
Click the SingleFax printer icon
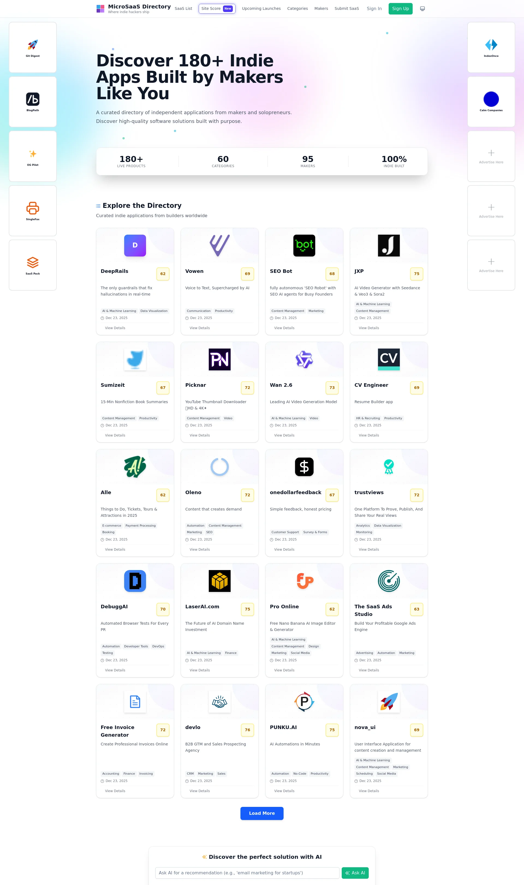(32, 208)
